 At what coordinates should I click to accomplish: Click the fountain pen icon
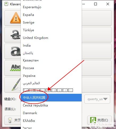[x=16, y=84]
